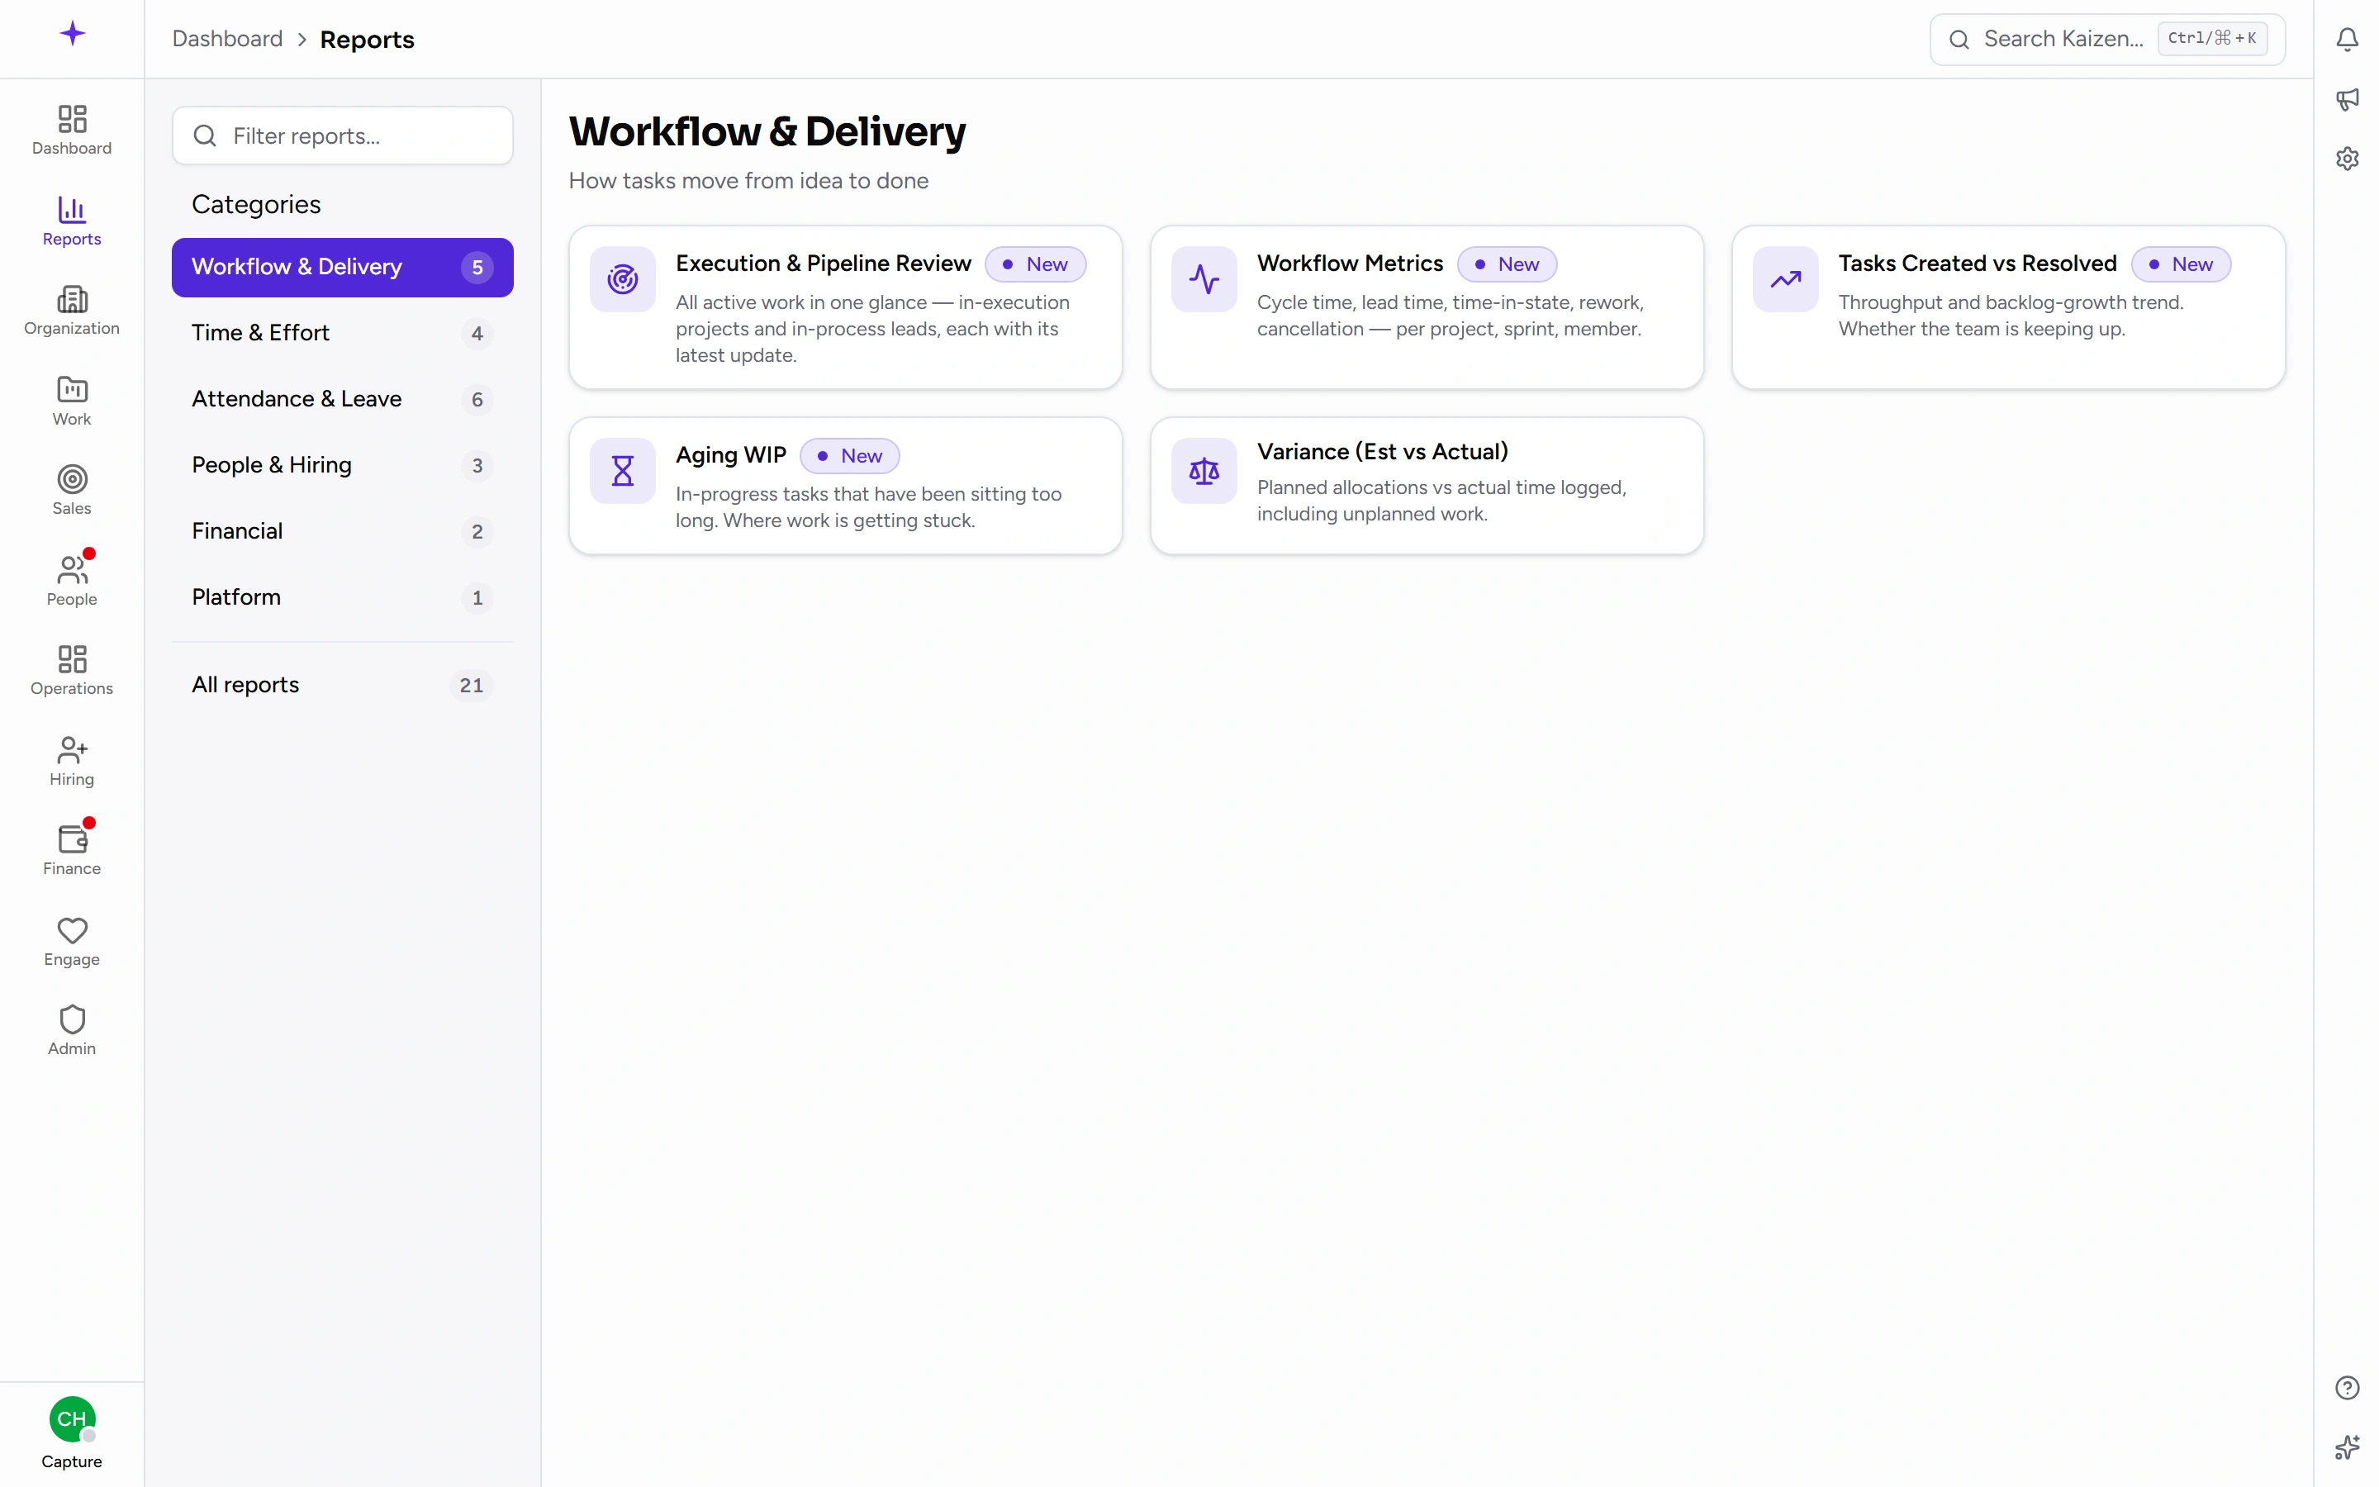2379x1487 pixels.
Task: Open the AI sparkle assistant icon
Action: click(2347, 1447)
